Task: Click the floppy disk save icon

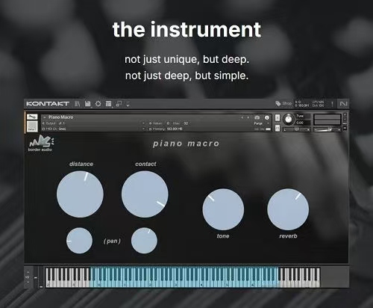Action: tap(87, 104)
